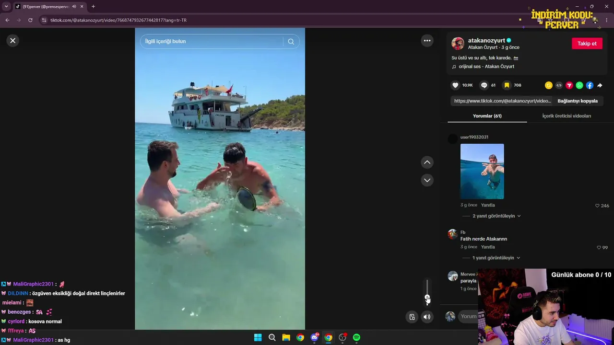This screenshot has width=614, height=345.
Task: Go to the previous video with up arrow
Action: [427, 162]
